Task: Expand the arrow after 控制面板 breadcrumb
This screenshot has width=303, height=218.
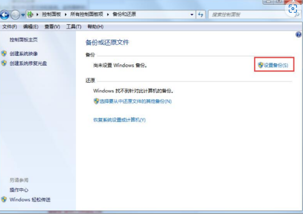Action: [x=65, y=14]
